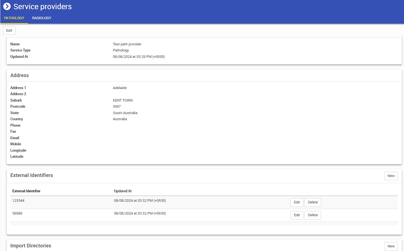Switch to the Pathology tab
Screen dimensions: 404x251
14,18
